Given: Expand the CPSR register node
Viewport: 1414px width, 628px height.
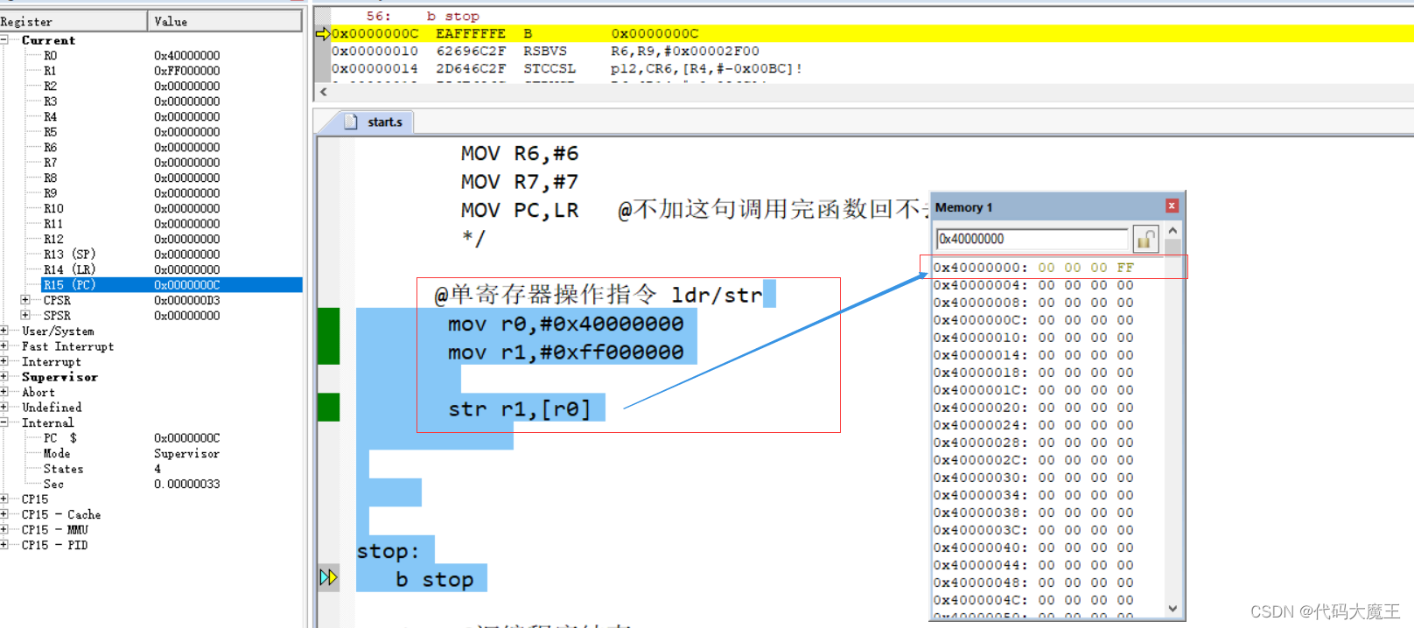Looking at the screenshot, I should coord(25,300).
